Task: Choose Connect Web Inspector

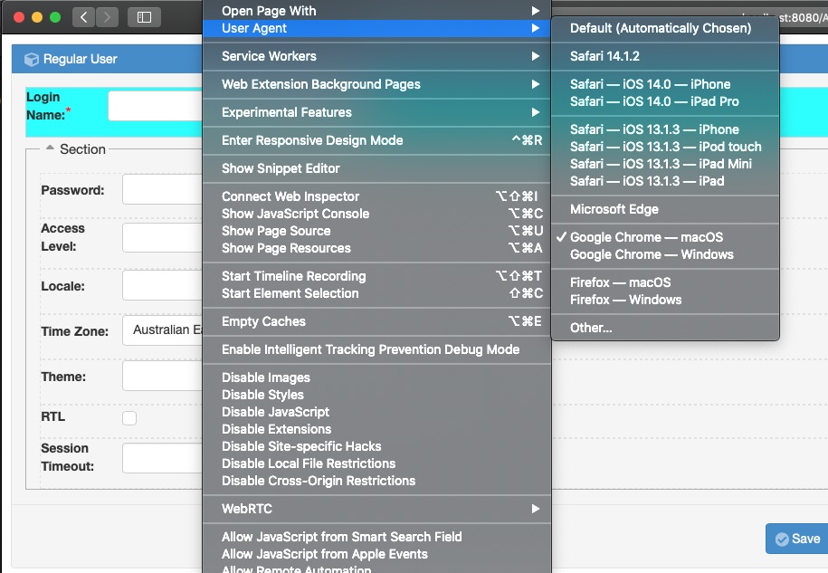Action: 377,196
